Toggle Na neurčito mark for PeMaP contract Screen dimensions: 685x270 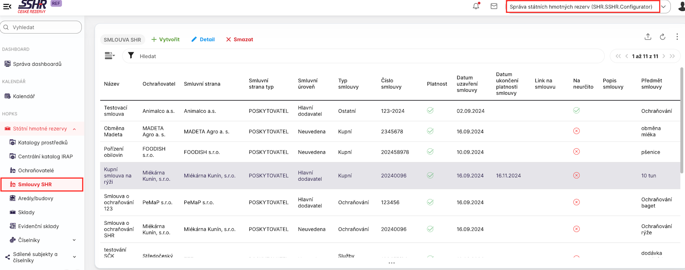(576, 202)
